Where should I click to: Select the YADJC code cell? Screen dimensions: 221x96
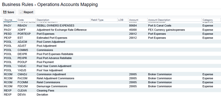coord(22,66)
